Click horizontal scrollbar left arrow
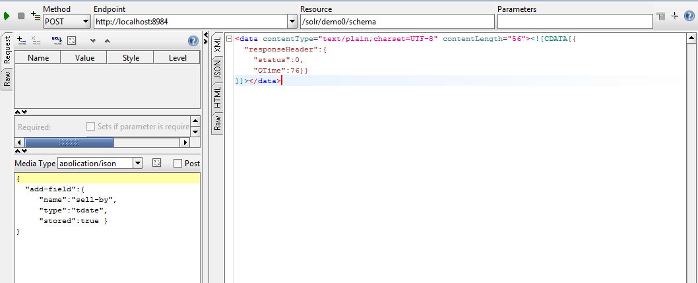Screen dimensions: 698x283 [19, 142]
